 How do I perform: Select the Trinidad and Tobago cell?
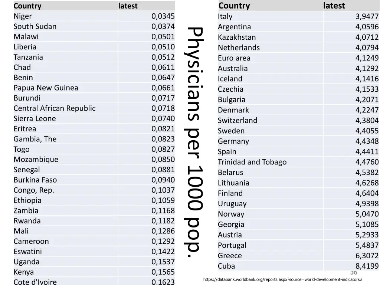pos(270,162)
